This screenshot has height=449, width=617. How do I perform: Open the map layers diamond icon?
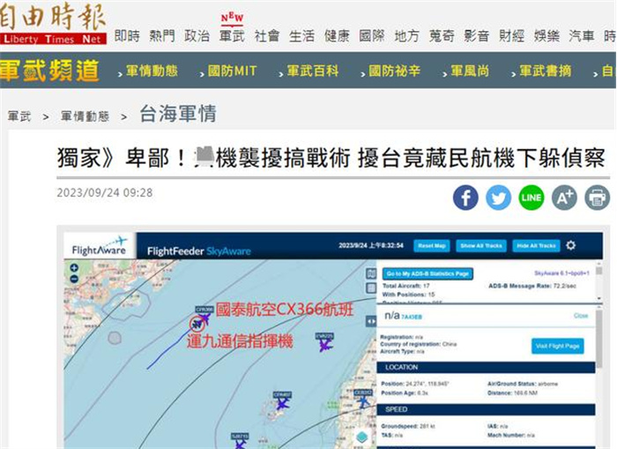362,438
